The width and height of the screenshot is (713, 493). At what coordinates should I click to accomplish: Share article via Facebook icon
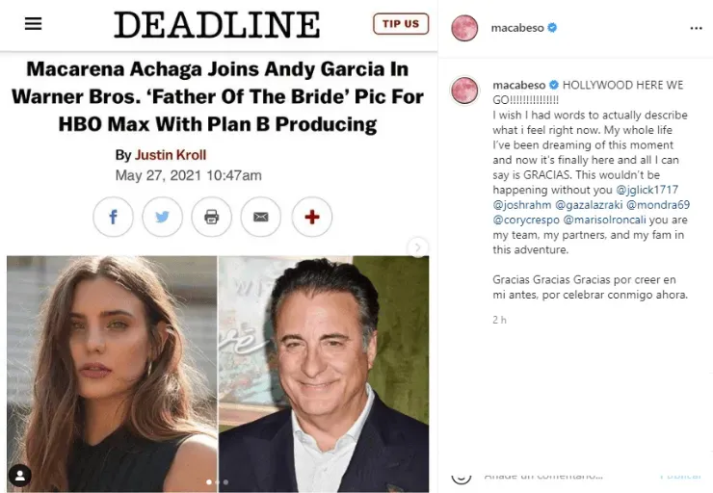113,217
